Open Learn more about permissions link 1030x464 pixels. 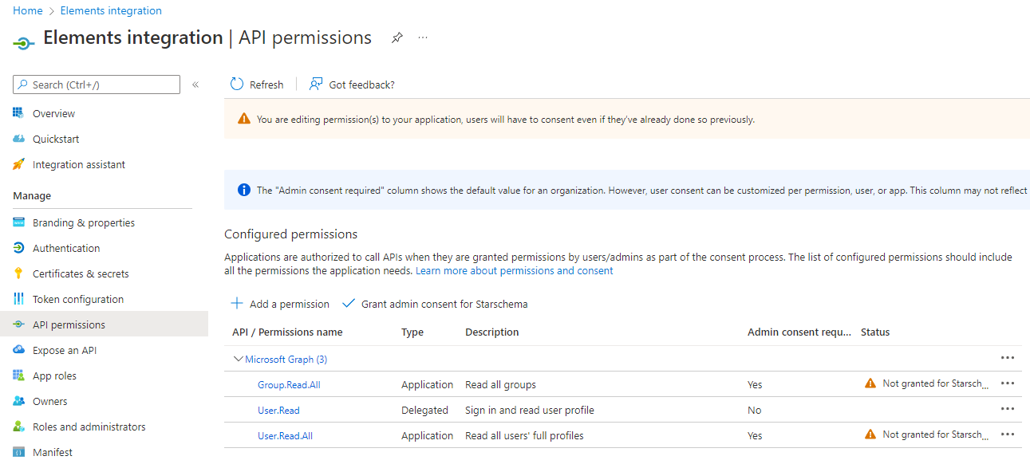(514, 270)
